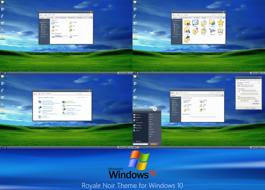Image resolution: width=265 pixels, height=190 pixels.
Task: Collapse Folders (6) group
Action: click(x=51, y=20)
